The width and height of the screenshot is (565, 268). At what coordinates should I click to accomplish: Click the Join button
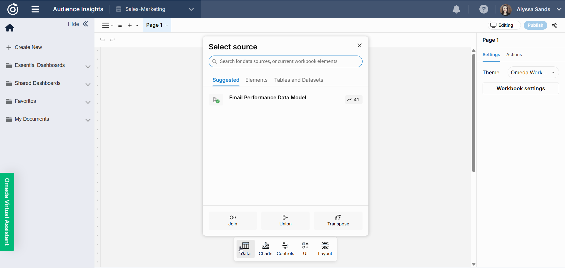tap(232, 220)
